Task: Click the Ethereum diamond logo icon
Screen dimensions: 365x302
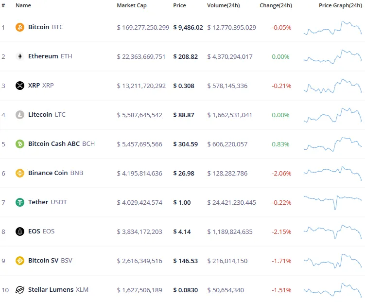Action: tap(20, 56)
